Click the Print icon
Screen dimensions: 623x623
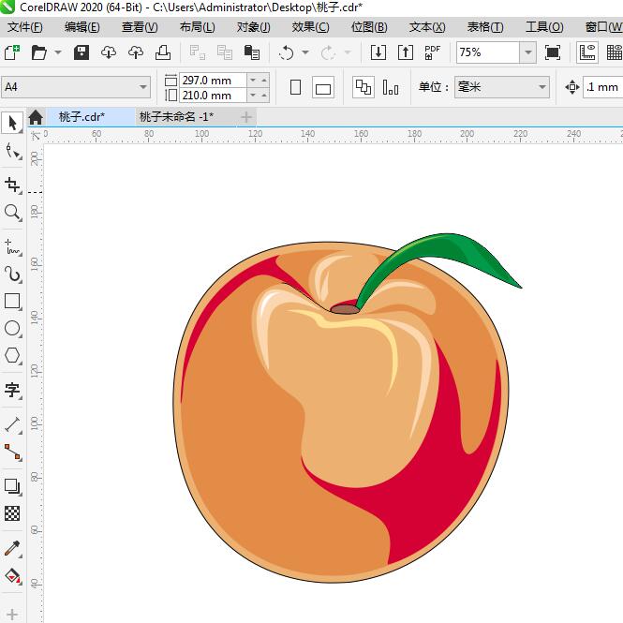pos(163,52)
